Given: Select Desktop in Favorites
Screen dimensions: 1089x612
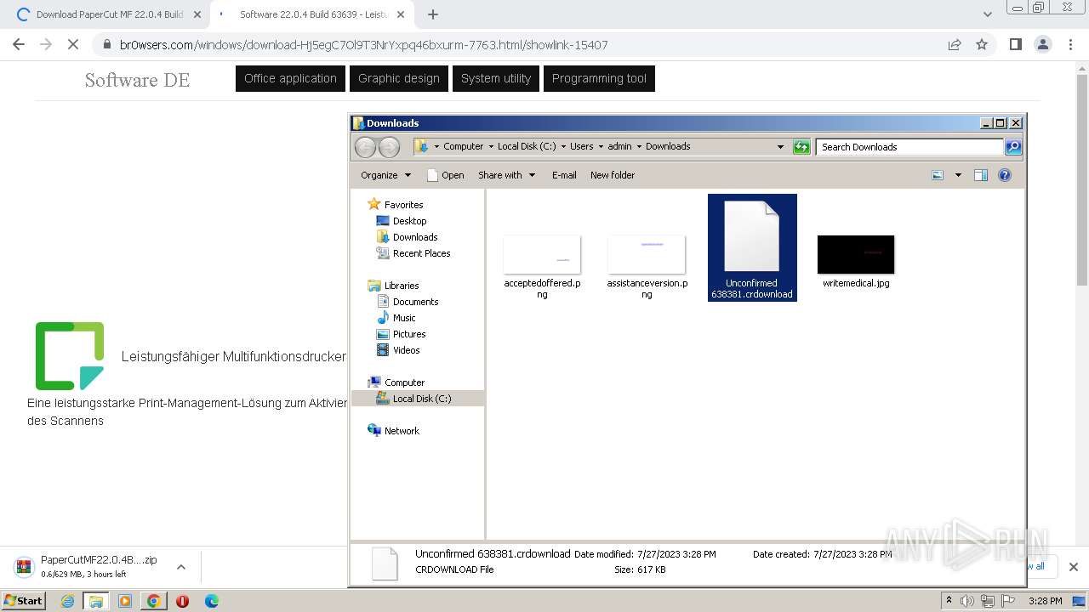Looking at the screenshot, I should pos(409,221).
